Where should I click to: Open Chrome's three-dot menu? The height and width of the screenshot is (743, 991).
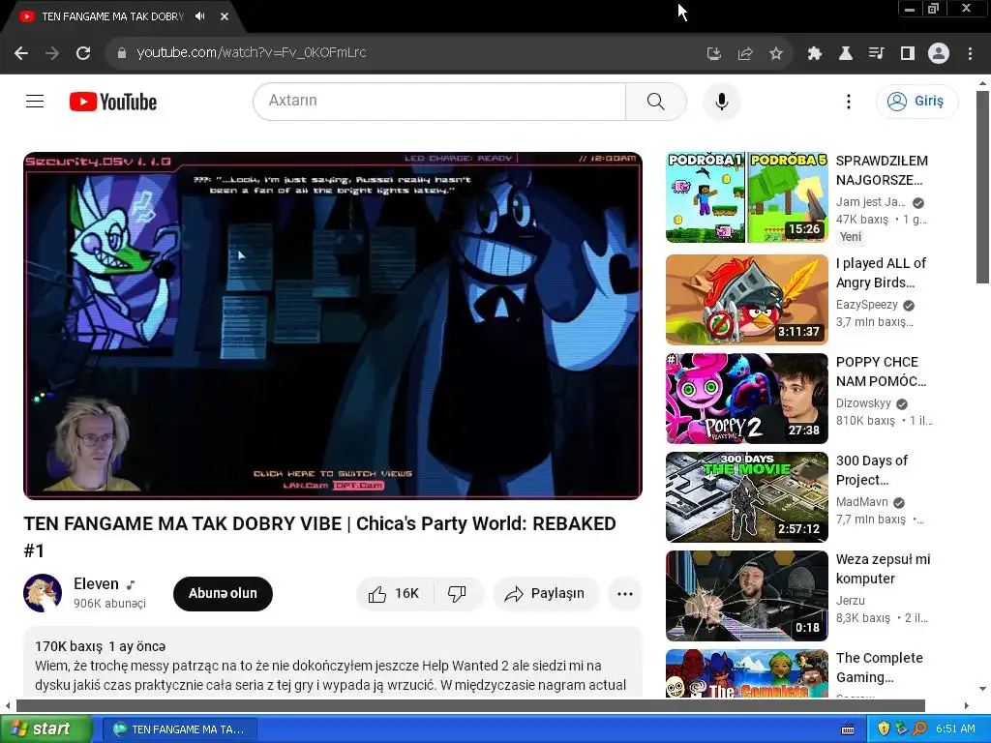click(x=970, y=54)
